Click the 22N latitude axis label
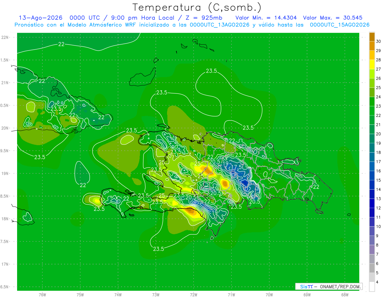Viewport: 387px width, 299px height. (x=5, y=37)
